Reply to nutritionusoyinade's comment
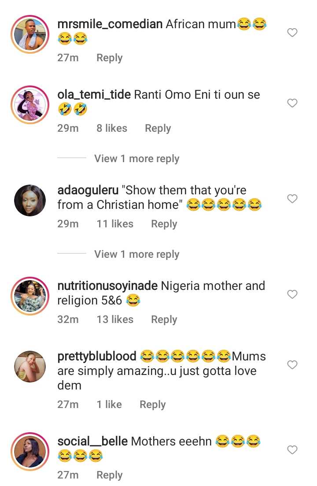This screenshot has width=317, height=486. point(164,319)
